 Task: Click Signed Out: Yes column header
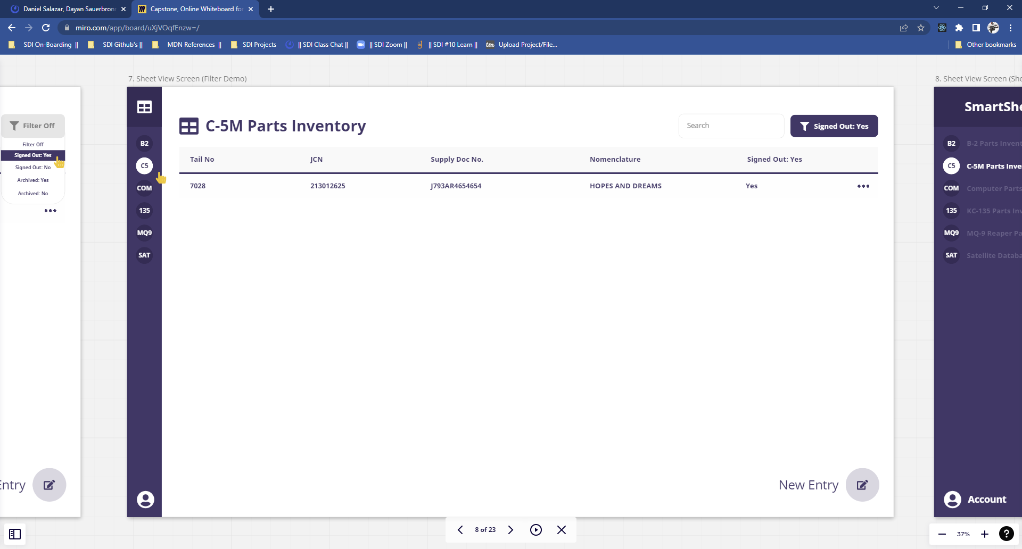774,159
